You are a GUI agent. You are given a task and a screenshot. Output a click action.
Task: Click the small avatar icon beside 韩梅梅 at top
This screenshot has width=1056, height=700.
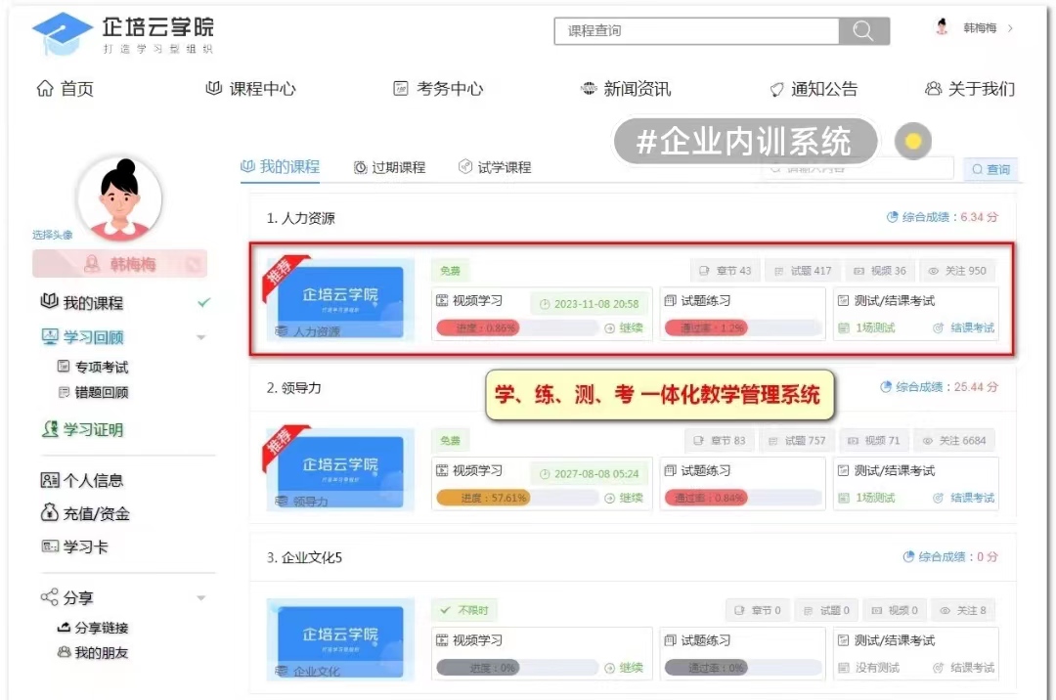(x=943, y=27)
